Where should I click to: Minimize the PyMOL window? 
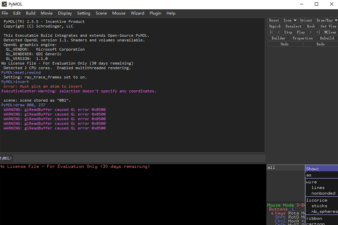point(302,4)
